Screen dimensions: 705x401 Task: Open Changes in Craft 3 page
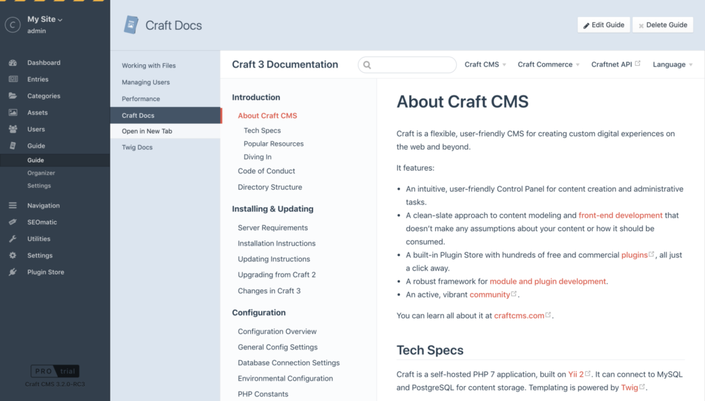pyautogui.click(x=269, y=291)
